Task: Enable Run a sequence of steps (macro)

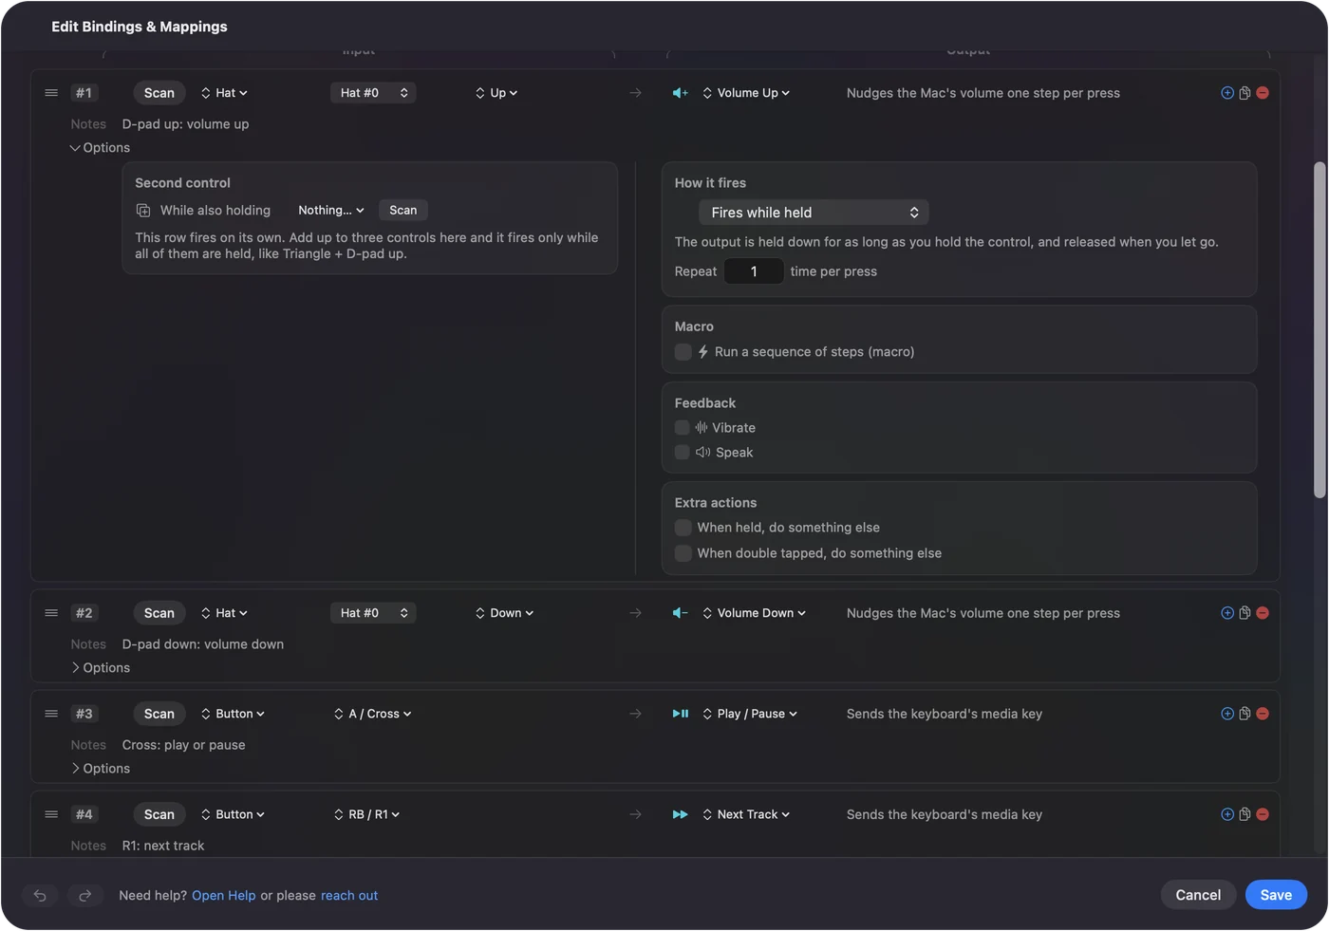Action: coord(683,352)
